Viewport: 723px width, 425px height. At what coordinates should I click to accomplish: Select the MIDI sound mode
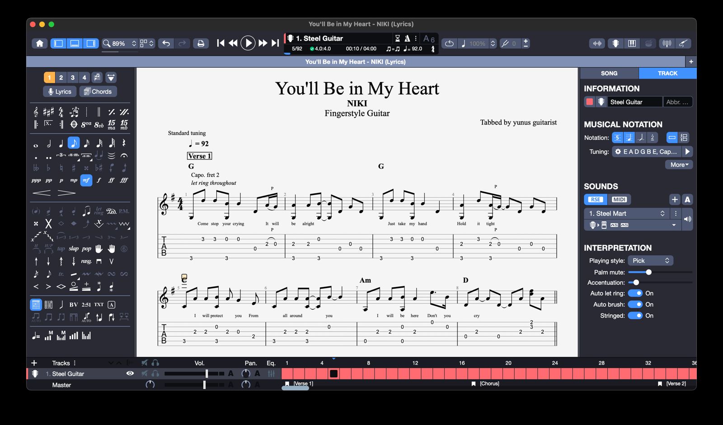pos(619,200)
